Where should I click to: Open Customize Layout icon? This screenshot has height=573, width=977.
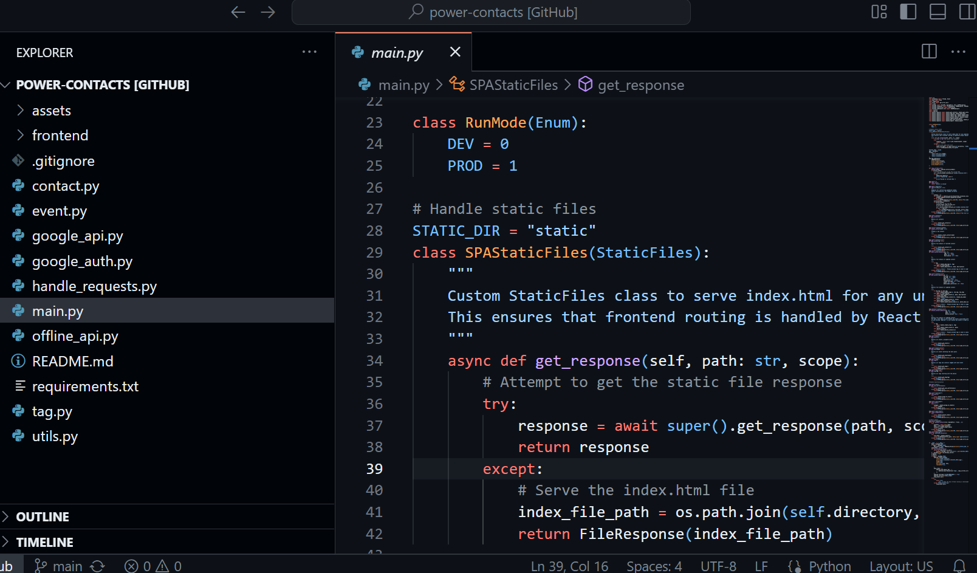(879, 12)
